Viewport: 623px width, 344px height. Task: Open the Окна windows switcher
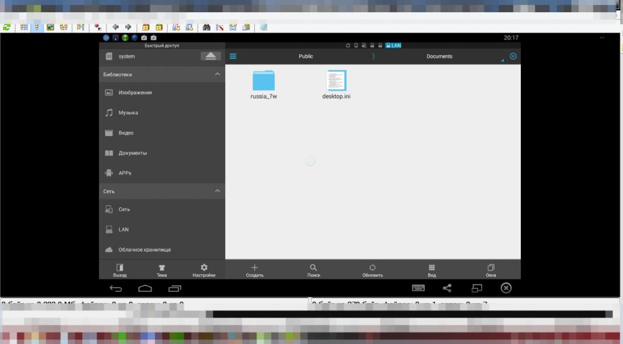coord(490,268)
